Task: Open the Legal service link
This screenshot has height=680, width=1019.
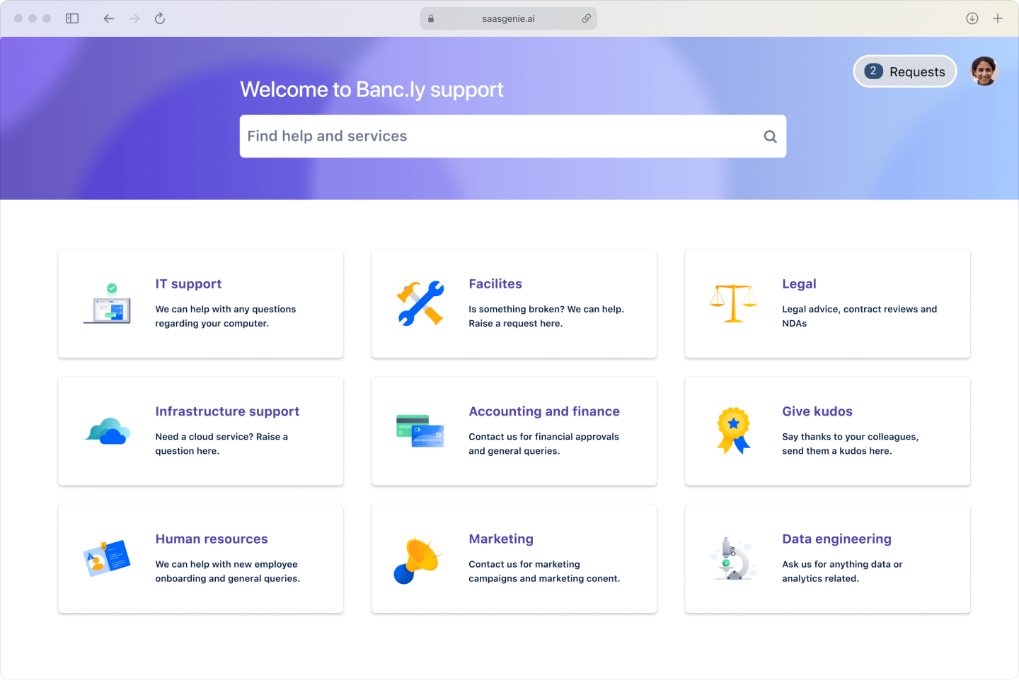Action: (x=799, y=284)
